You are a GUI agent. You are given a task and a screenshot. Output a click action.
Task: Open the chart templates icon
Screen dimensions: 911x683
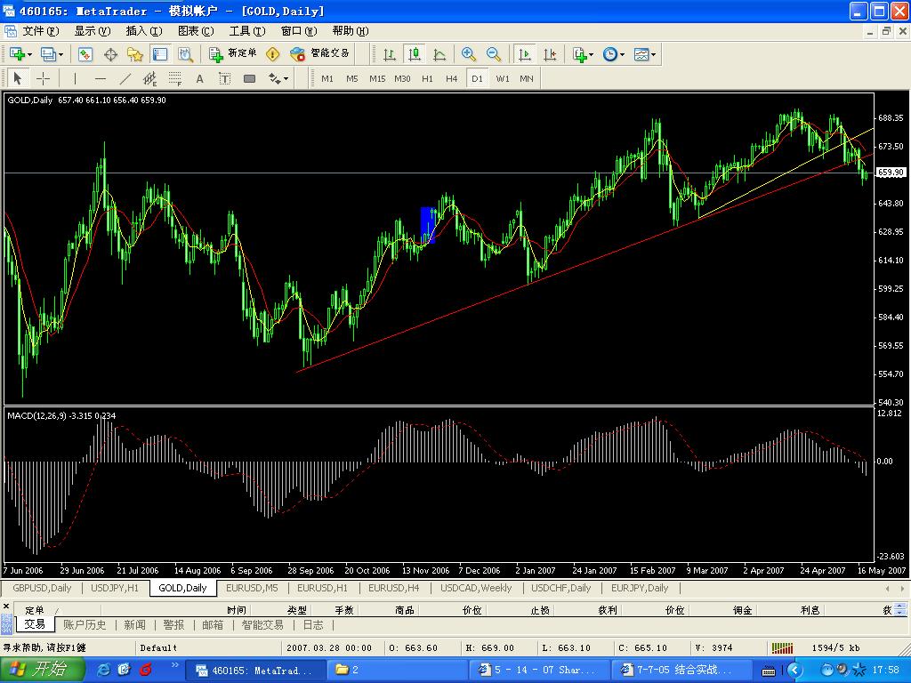(x=641, y=54)
